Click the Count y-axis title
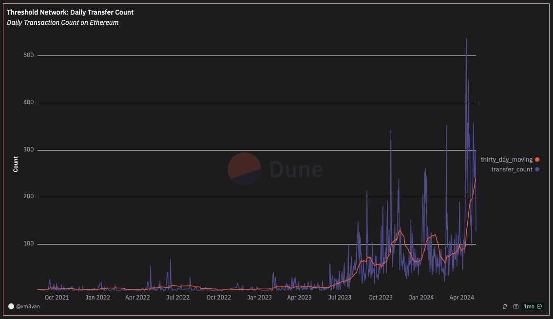 [16, 164]
